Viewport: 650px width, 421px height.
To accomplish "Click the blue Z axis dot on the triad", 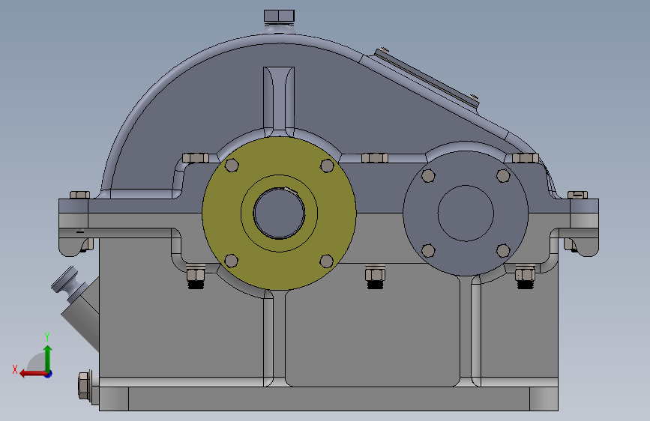I will click(49, 374).
